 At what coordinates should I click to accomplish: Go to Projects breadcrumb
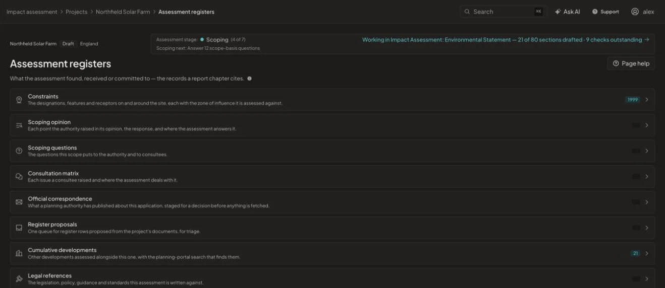point(76,12)
